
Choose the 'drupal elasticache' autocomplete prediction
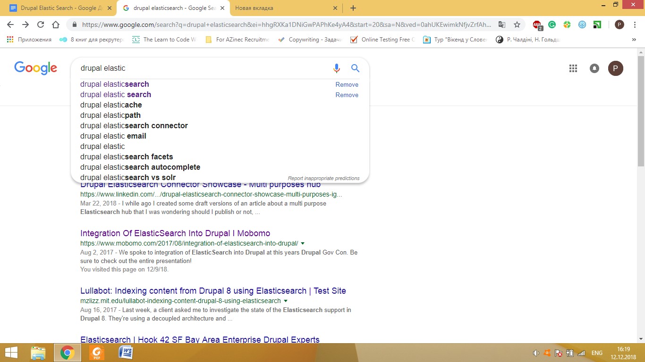[x=111, y=105]
